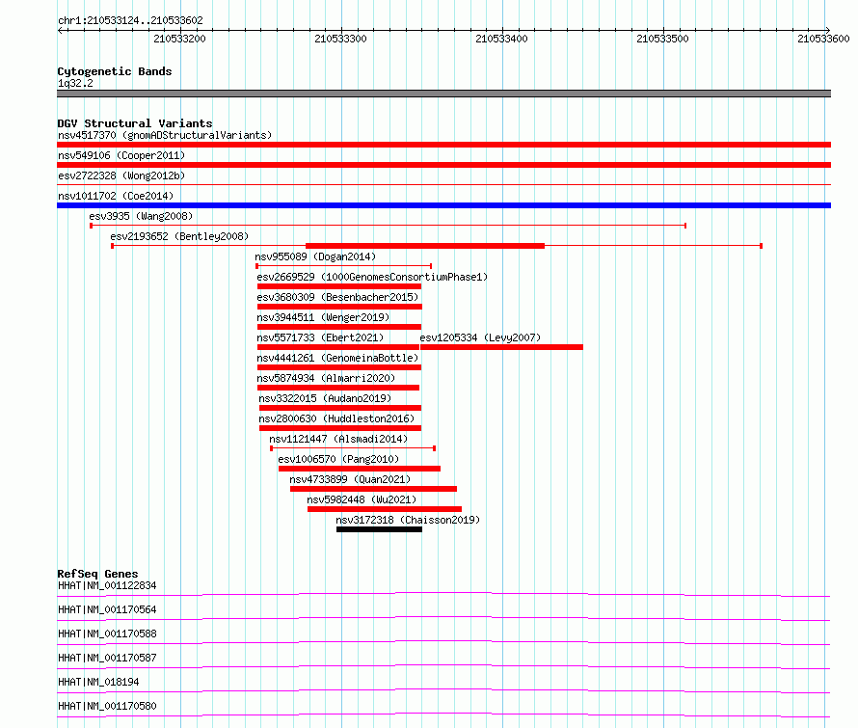
Task: Select HHAT|NM_001170564 transcript label
Action: click(107, 609)
